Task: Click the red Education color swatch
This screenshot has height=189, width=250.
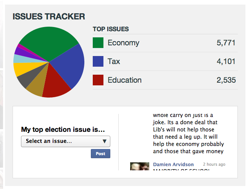Action: point(98,80)
